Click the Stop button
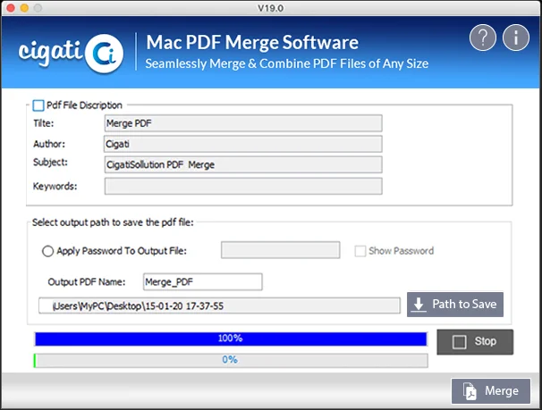 pyautogui.click(x=475, y=341)
